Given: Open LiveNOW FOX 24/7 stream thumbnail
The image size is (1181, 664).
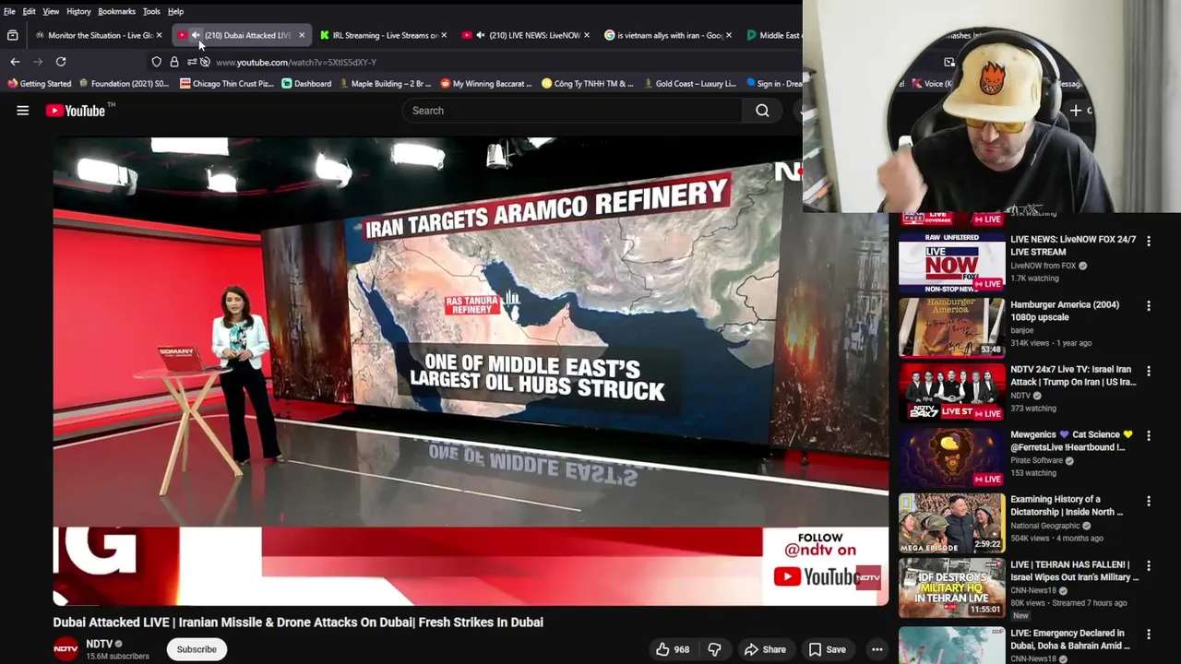Looking at the screenshot, I should (x=952, y=262).
